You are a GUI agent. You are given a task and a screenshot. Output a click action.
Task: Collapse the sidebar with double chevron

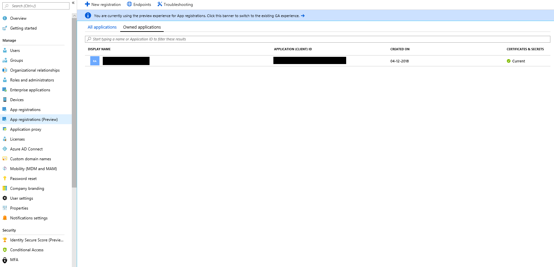pyautogui.click(x=73, y=3)
